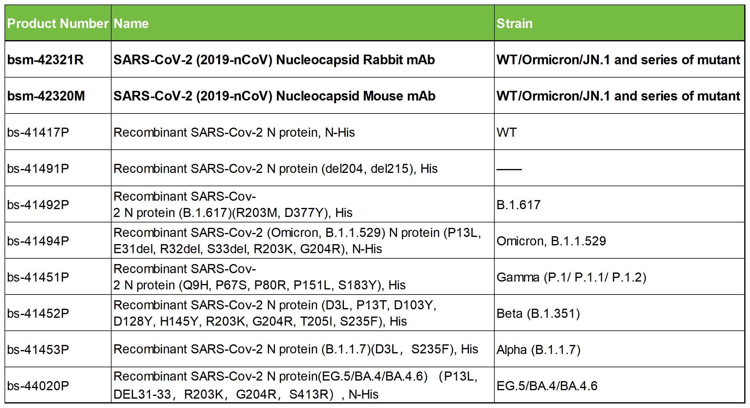This screenshot has height=408, width=750.
Task: Click the Beta (B.1.351) strain cell
Action: (538, 313)
